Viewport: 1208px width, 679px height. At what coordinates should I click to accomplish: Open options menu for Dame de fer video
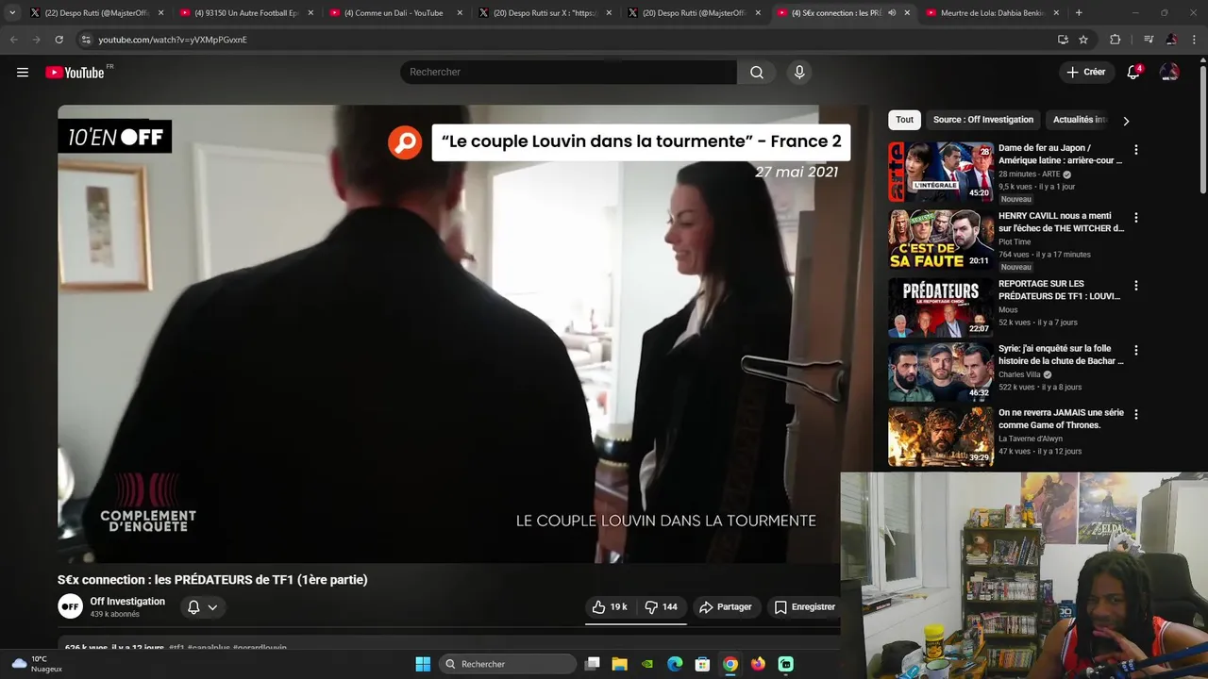1136,150
